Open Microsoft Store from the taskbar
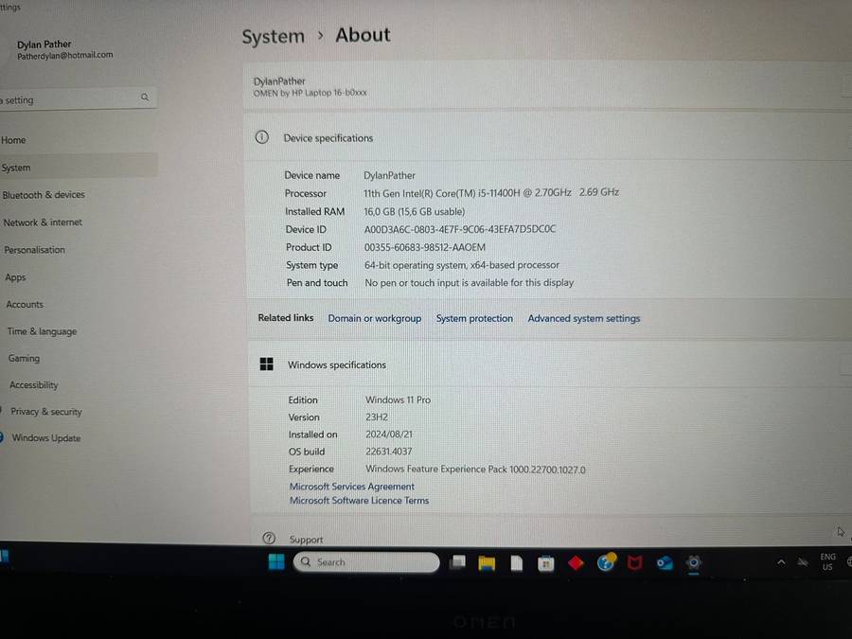This screenshot has height=639, width=852. pos(545,563)
